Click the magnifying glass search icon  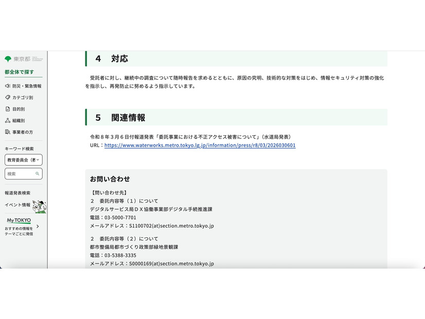click(38, 174)
